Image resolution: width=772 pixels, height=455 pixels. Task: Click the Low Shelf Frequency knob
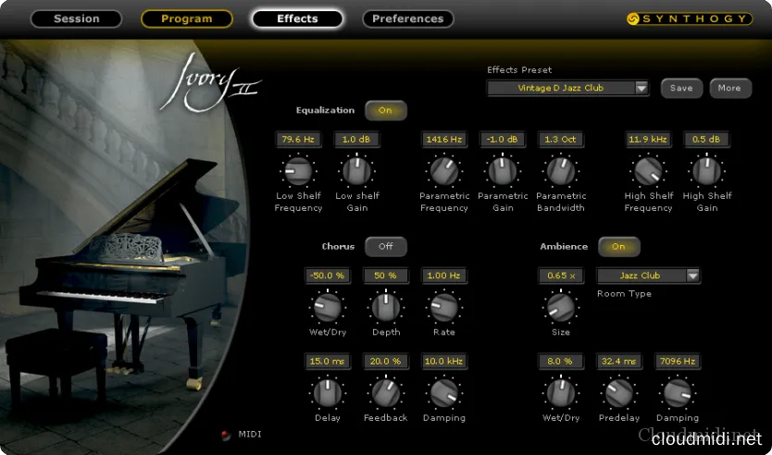coord(298,171)
